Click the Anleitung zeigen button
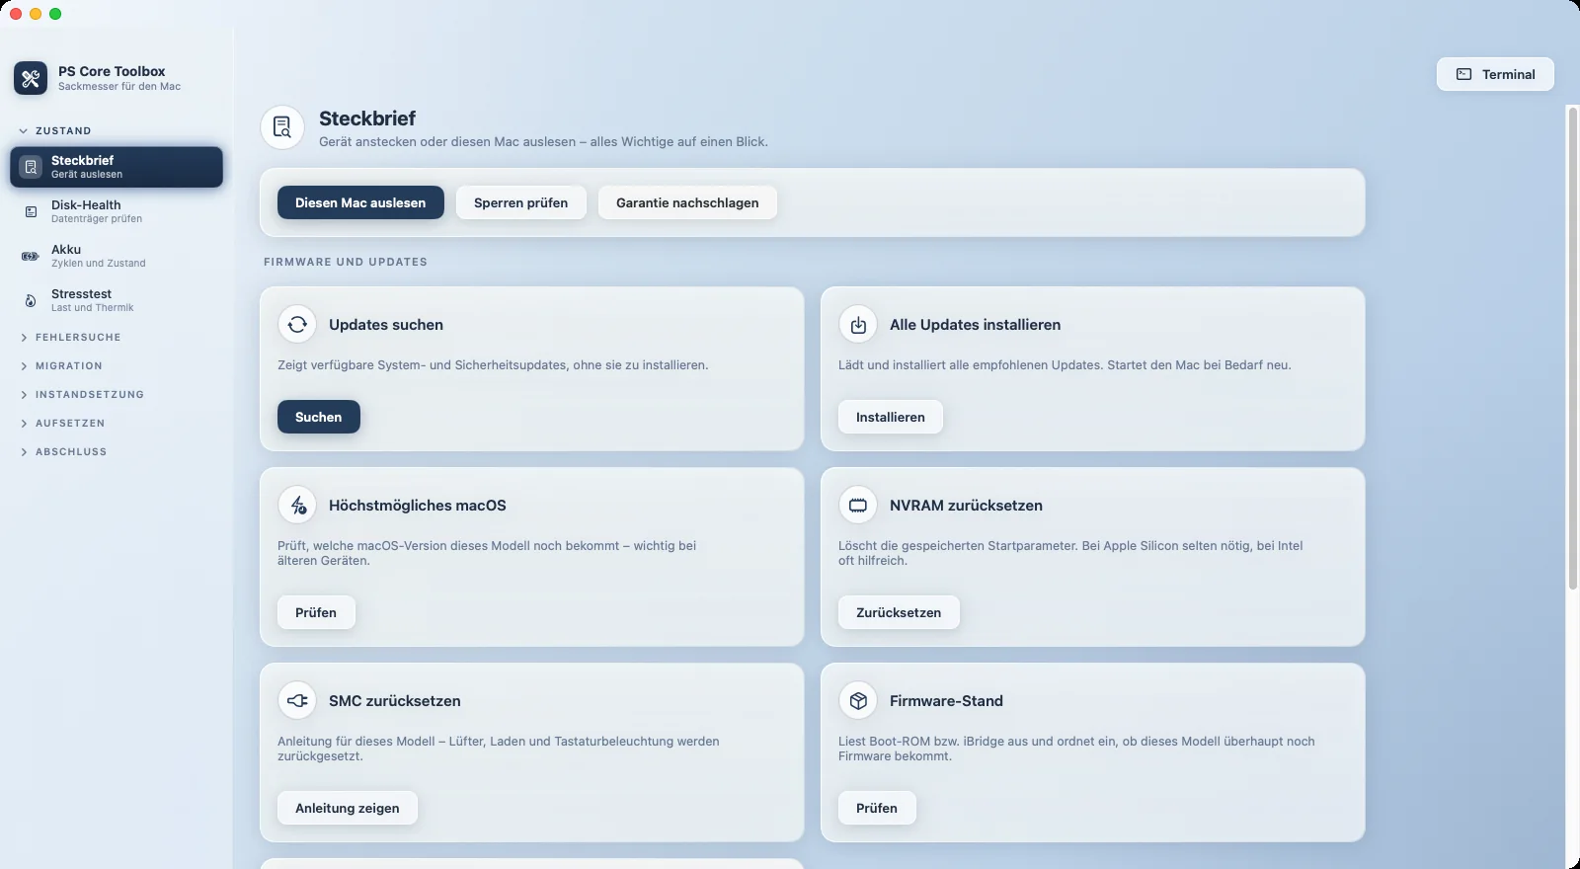 pos(348,808)
